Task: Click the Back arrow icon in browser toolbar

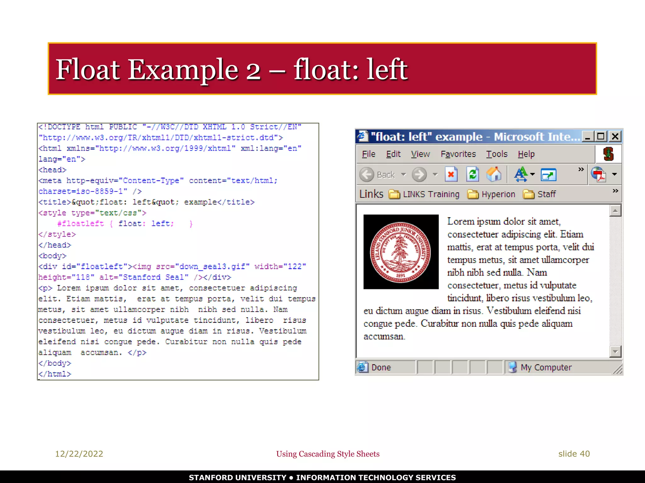Action: coord(367,175)
